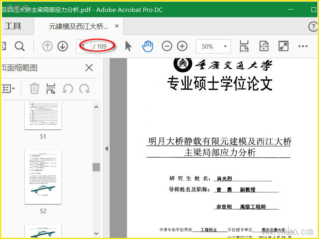Click the page number input field
The height and width of the screenshot is (239, 319).
click(x=84, y=46)
